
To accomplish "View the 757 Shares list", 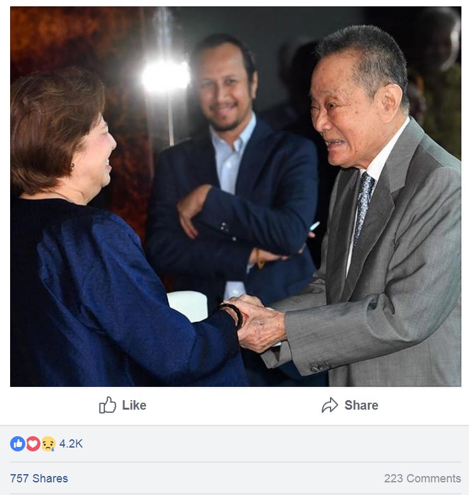I will click(39, 479).
